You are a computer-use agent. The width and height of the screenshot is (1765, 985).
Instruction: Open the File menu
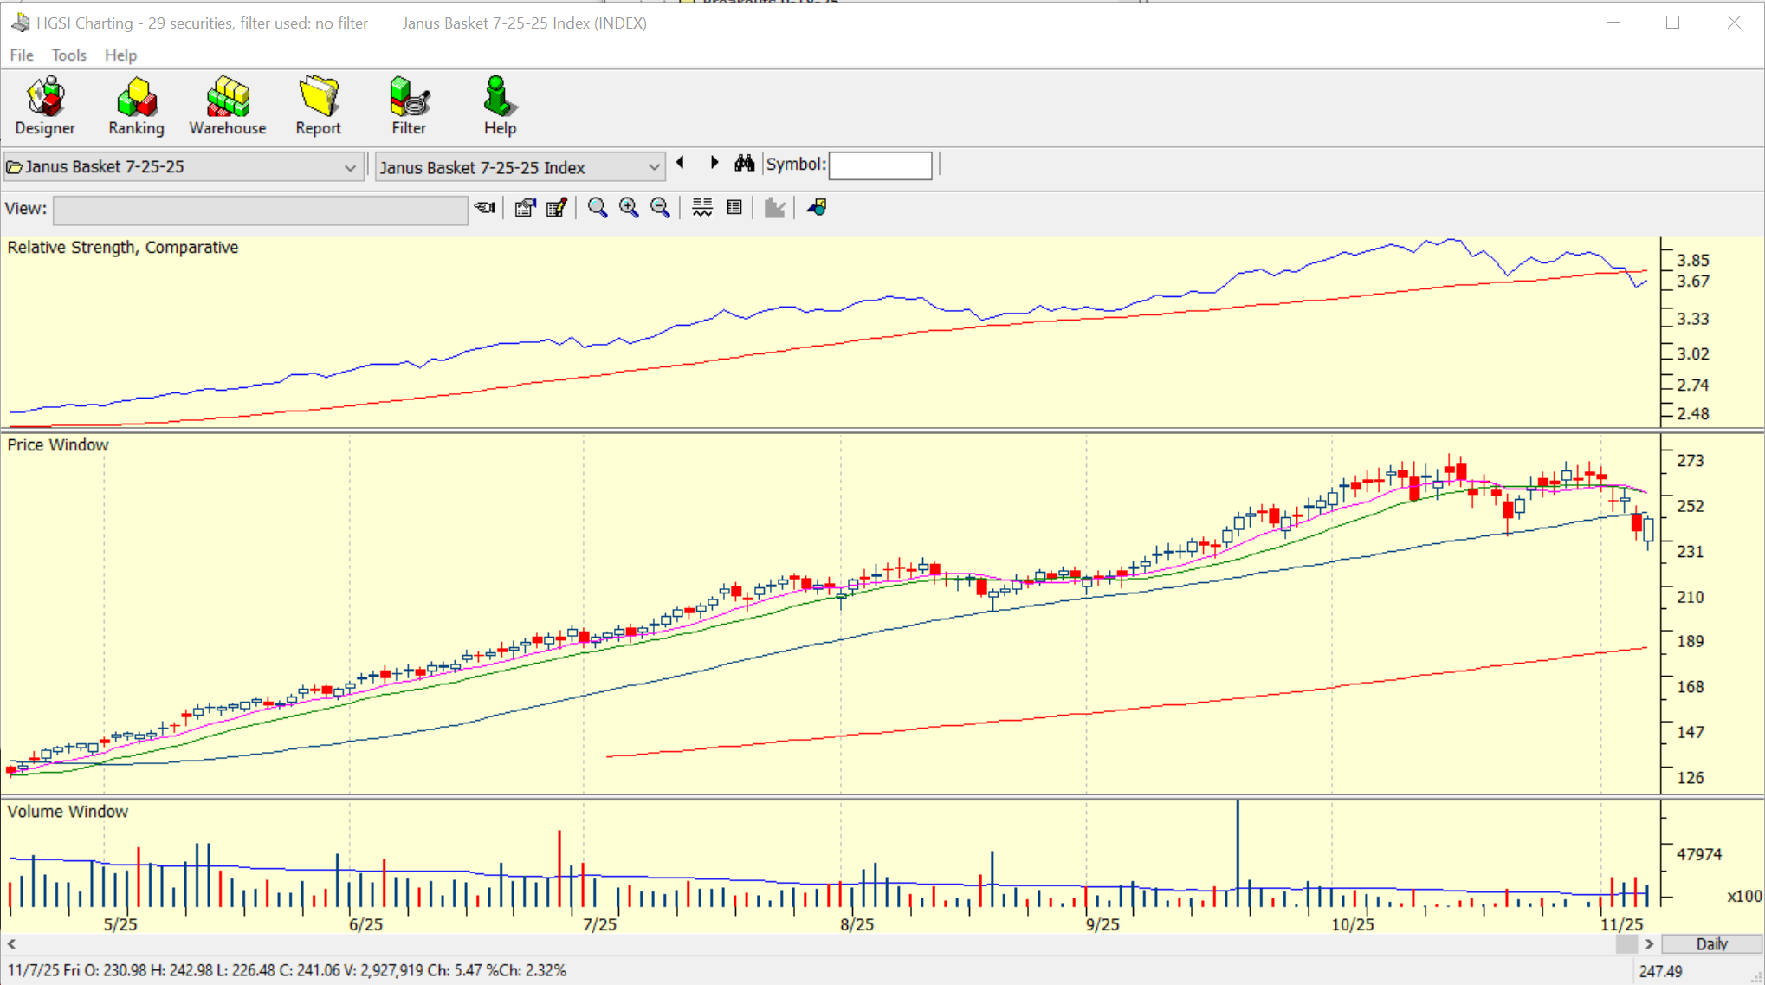pyautogui.click(x=22, y=55)
